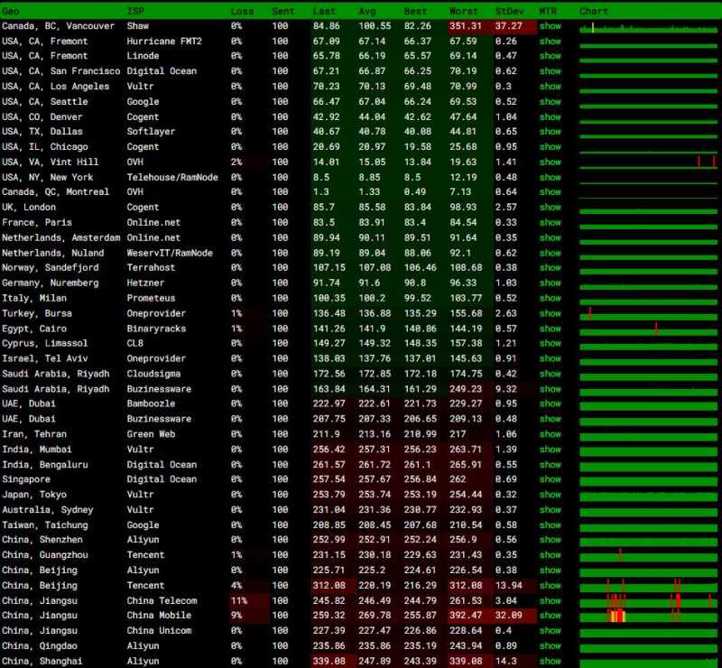Select the Vint Hill OVH latency chart
This screenshot has width=722, height=668.
click(x=648, y=162)
